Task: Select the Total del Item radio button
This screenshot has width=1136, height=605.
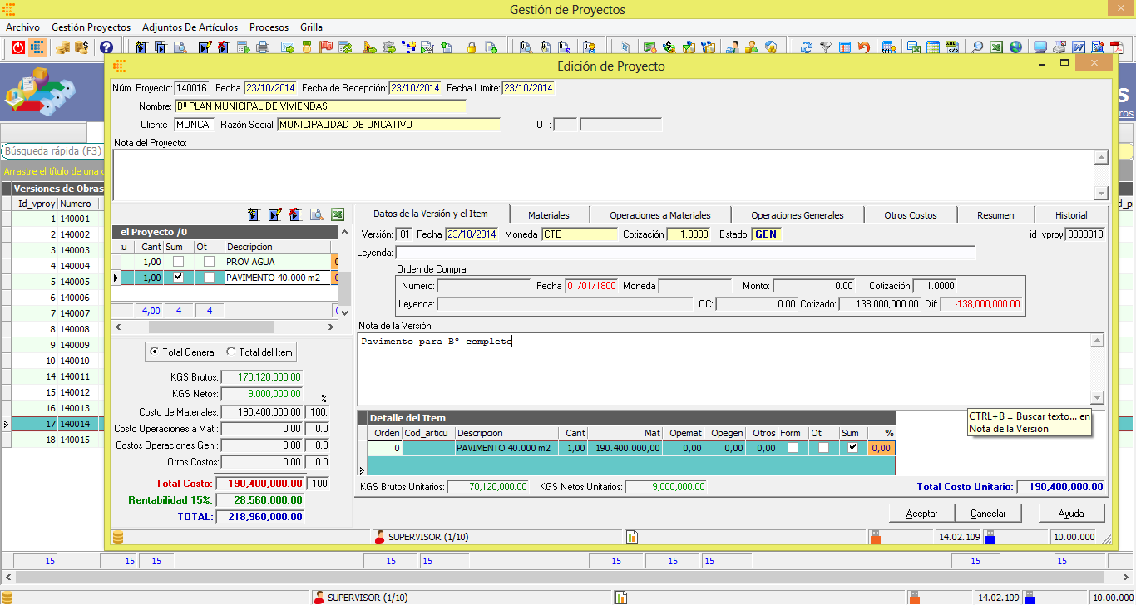Action: tap(231, 352)
